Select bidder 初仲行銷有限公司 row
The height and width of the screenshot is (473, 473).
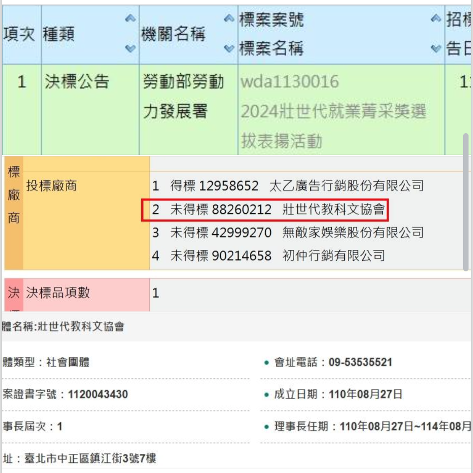pos(269,256)
